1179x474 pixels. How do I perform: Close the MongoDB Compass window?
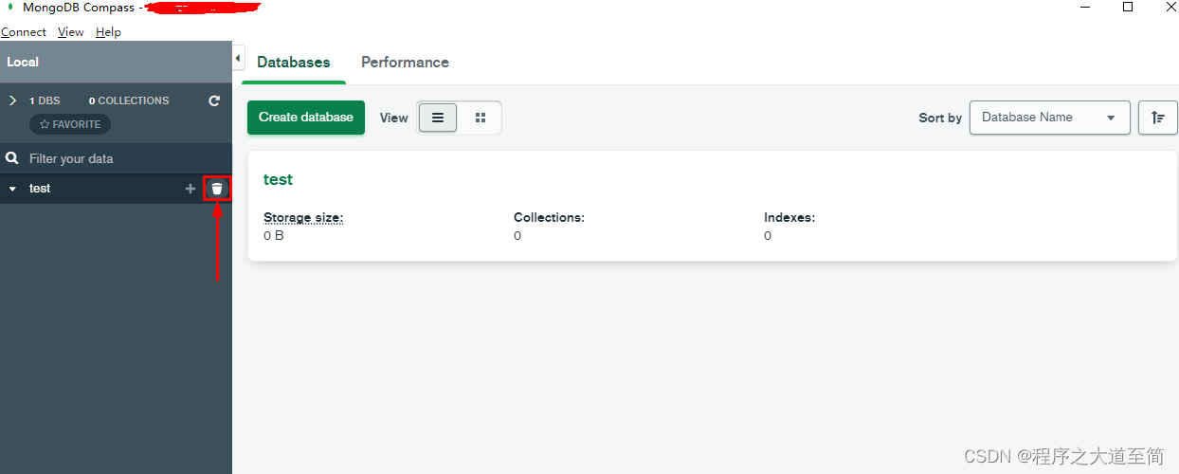coord(1170,8)
